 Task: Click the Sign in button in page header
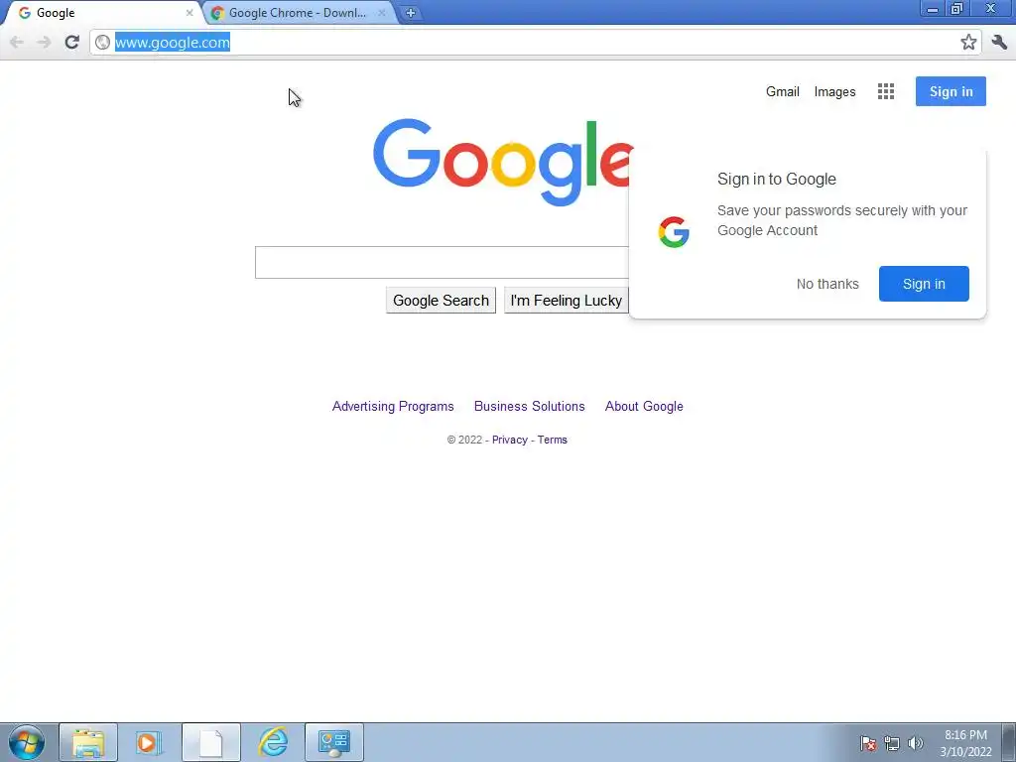[951, 91]
